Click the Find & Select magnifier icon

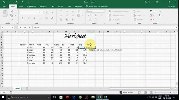tap(160, 15)
